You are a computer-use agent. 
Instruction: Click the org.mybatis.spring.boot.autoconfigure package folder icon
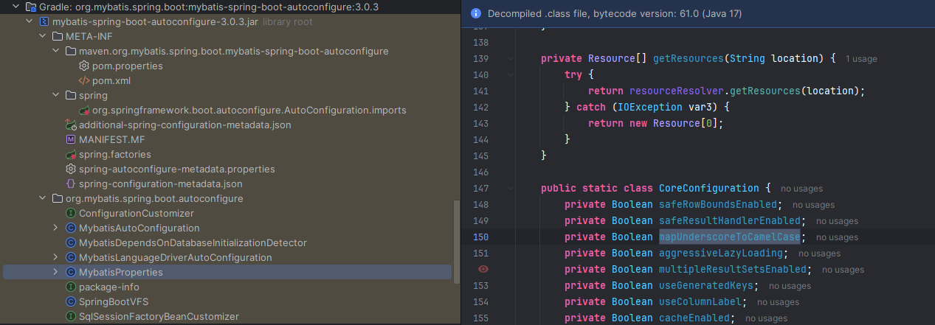(58, 198)
